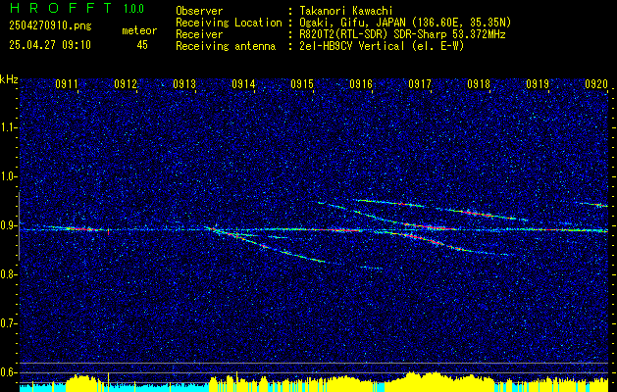Click the Receiving Location label
The width and height of the screenshot is (617, 392).
pos(230,23)
